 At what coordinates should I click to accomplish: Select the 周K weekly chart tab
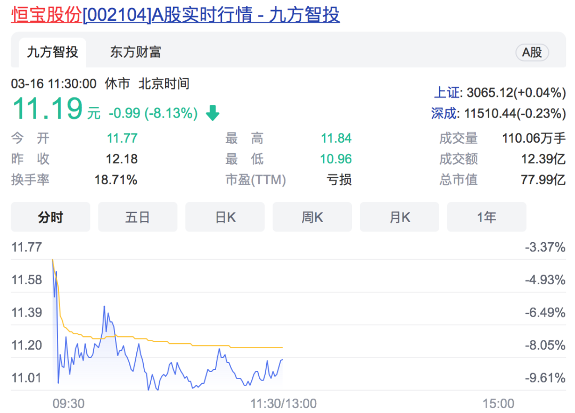click(312, 217)
